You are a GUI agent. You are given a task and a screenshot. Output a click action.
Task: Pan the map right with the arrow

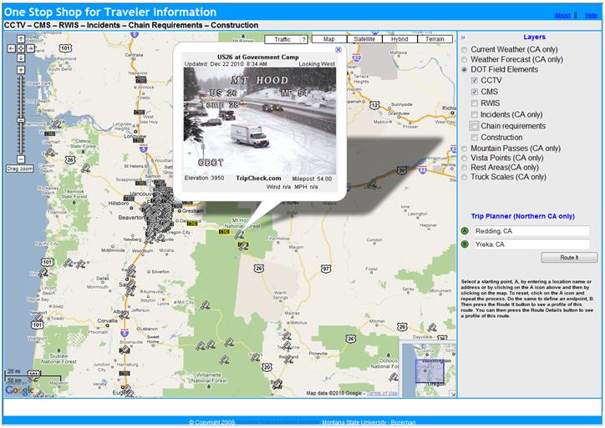pyautogui.click(x=30, y=48)
